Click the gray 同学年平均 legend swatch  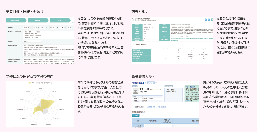click(x=37, y=83)
